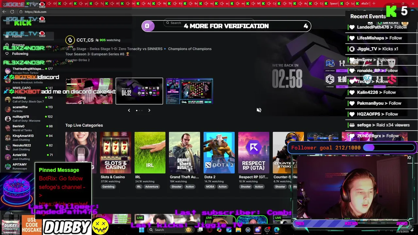Reload the page with browser refresh icon
This screenshot has width=418, height=235.
coord(12,12)
